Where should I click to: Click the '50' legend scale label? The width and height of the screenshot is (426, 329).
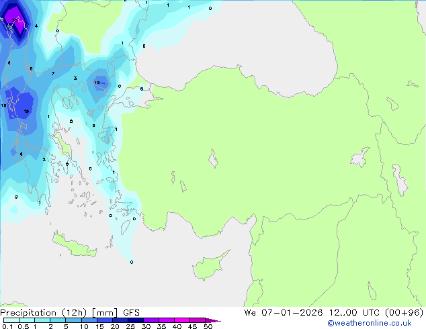tap(208, 326)
